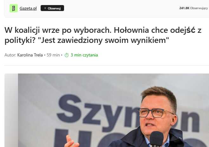Click the green Gazeta.pl logo icon
209x147 pixels.
tap(13, 8)
